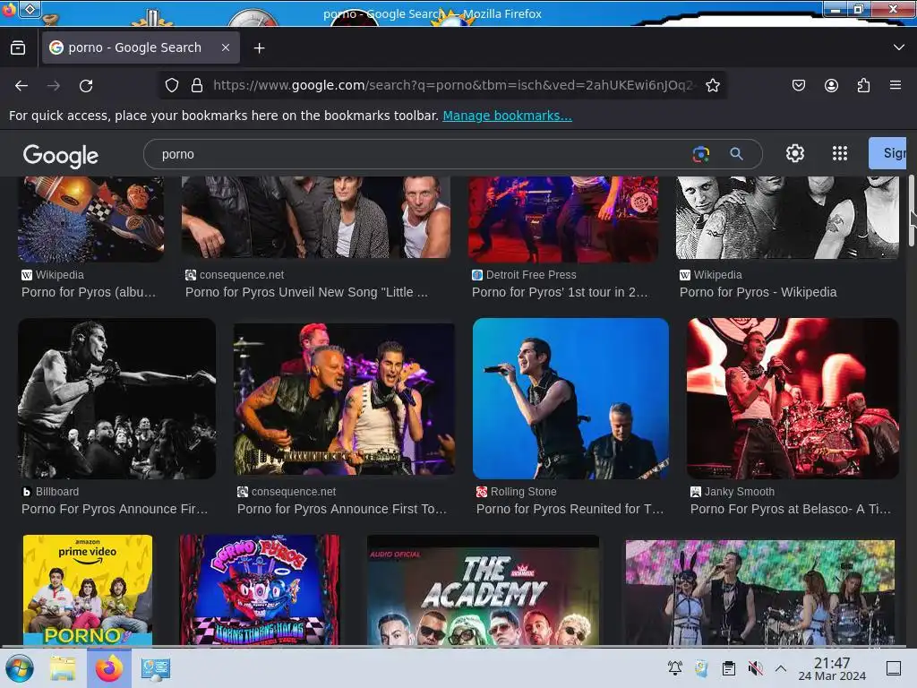Open the amazon prime video thumbnail
This screenshot has width=917, height=688.
(88, 589)
